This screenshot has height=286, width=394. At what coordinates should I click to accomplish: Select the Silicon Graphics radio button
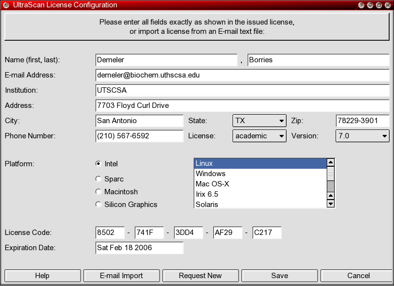[99, 205]
